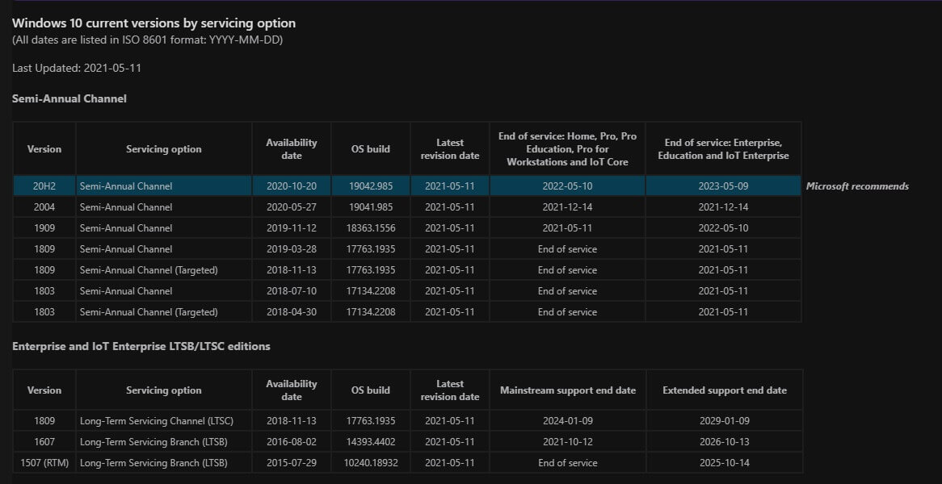The width and height of the screenshot is (942, 484).
Task: Click the title "Windows 10 current versions by servicing option"
Action: click(153, 23)
